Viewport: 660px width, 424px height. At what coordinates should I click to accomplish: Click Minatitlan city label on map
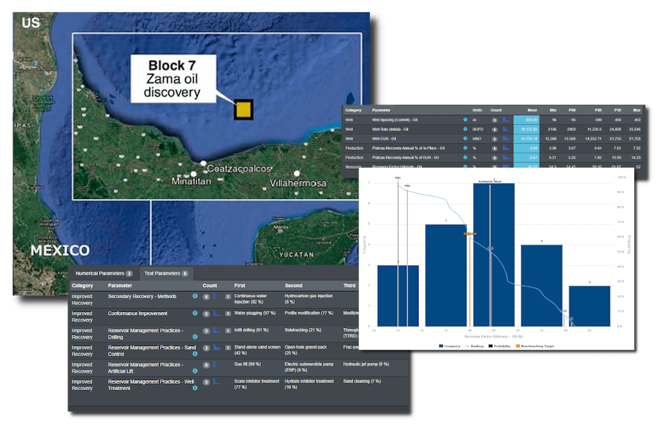191,182
